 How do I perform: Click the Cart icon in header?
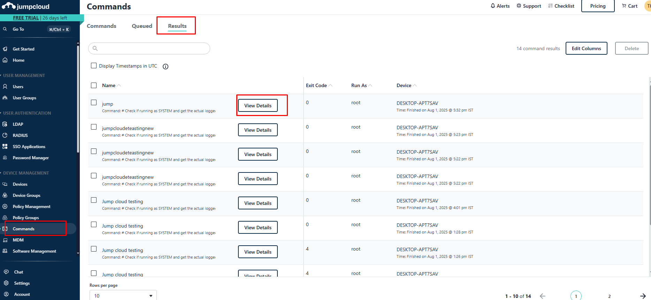624,6
